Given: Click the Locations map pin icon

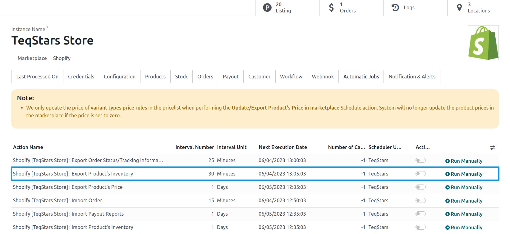Looking at the screenshot, I should tap(459, 7).
